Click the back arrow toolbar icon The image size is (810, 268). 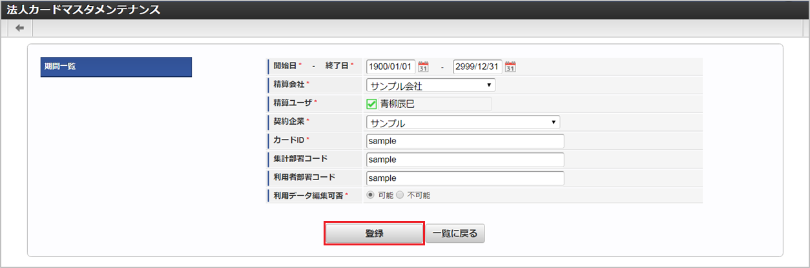20,28
